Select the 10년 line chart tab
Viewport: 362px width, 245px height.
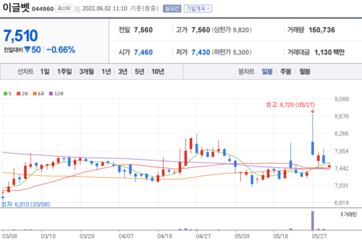click(158, 72)
